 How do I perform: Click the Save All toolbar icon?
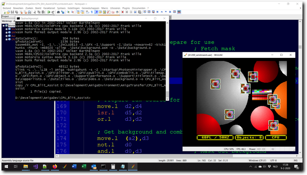[17, 12]
